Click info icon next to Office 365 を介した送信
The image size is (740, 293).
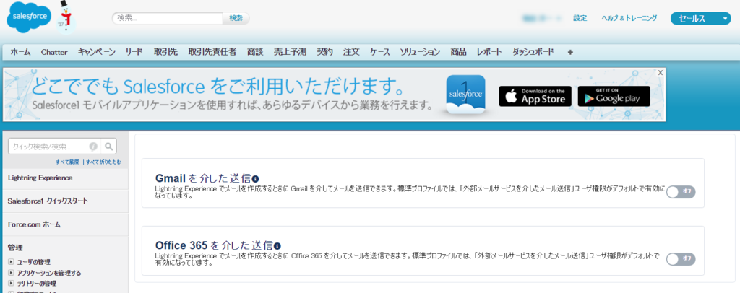tap(277, 246)
